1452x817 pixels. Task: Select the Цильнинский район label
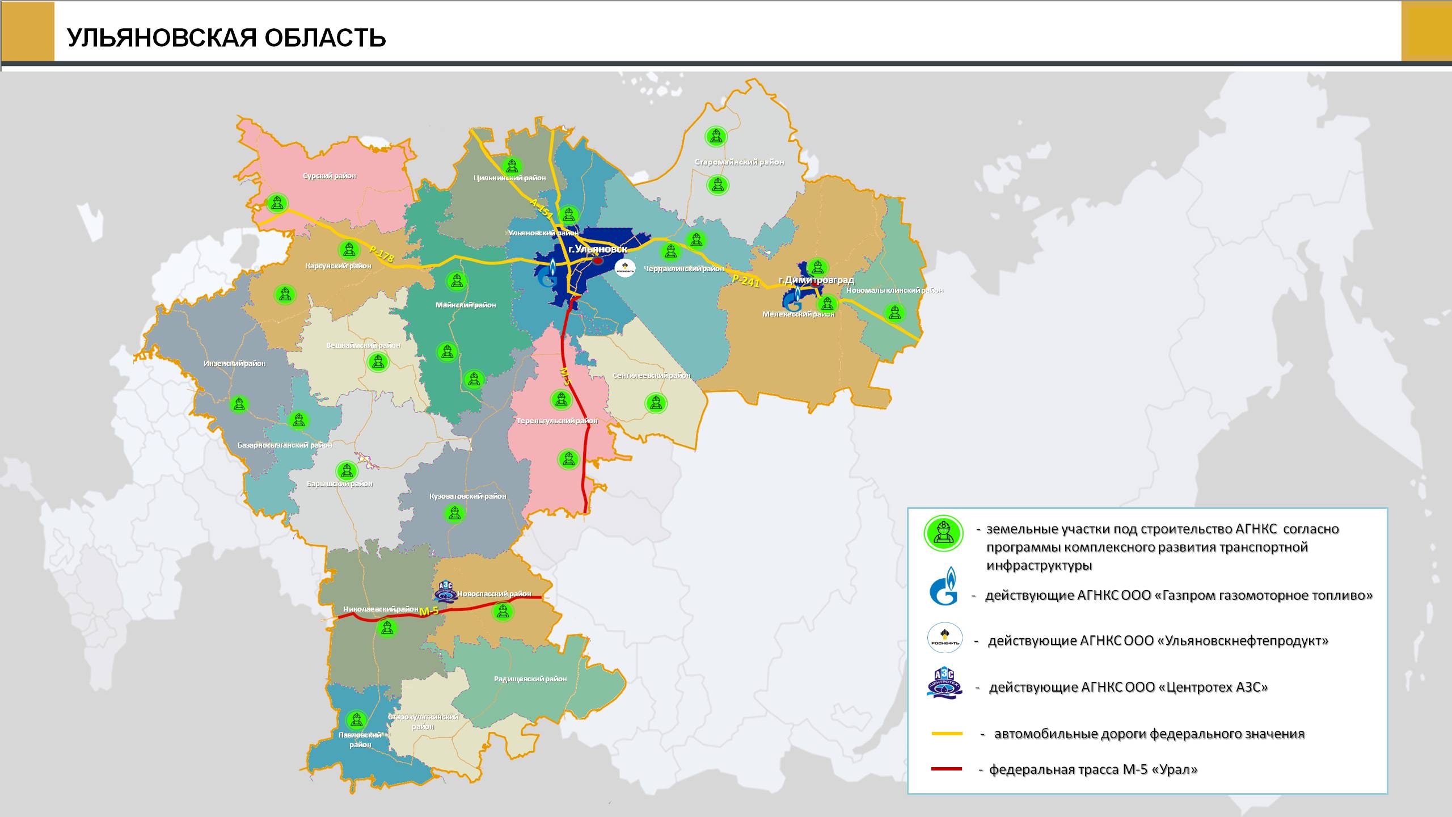[509, 178]
